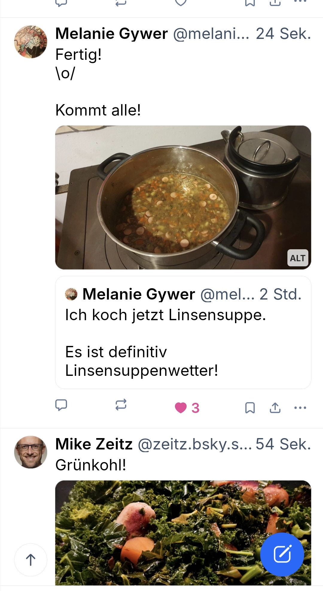
Task: Unlike the post with 3 likes
Action: coord(181,408)
